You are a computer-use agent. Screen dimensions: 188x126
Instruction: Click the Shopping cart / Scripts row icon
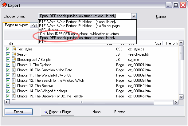point(14,59)
